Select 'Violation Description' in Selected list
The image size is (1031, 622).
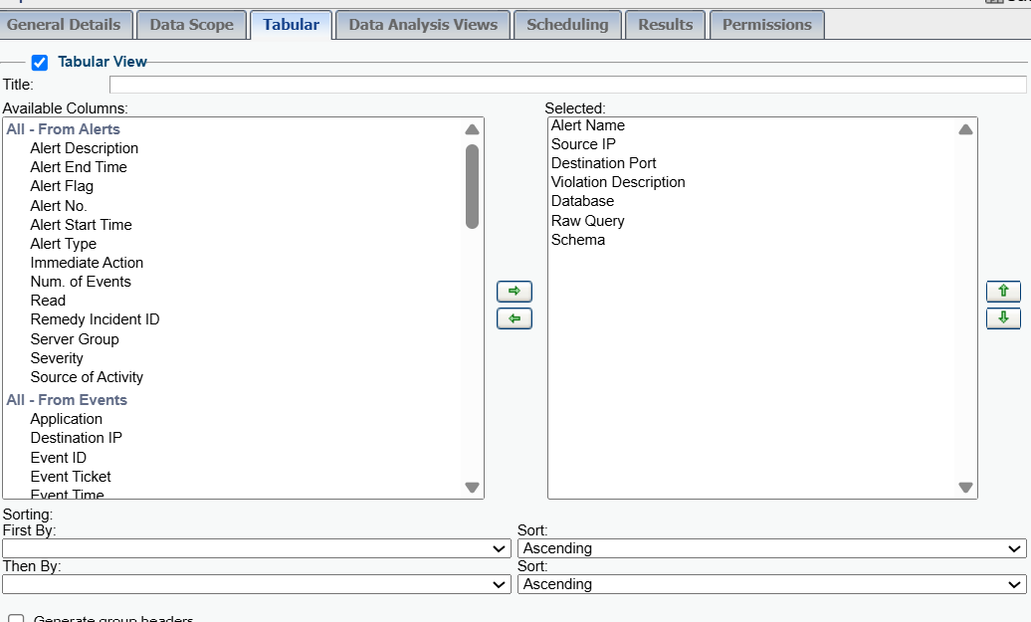click(x=618, y=183)
